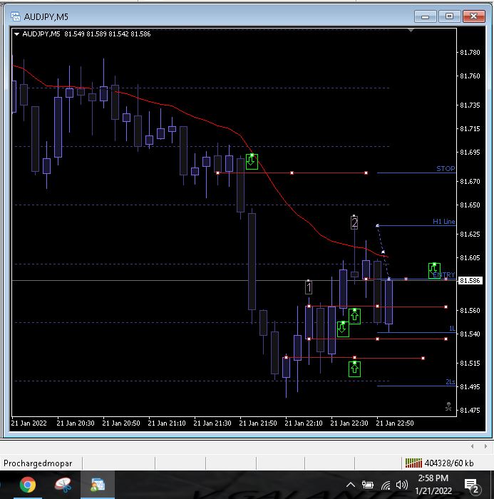Select the red trendline at the STOP level
This screenshot has width=494, height=499.
292,173
